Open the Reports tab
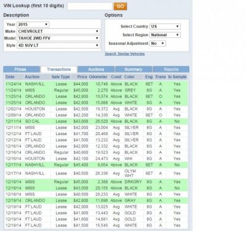246x231 pixels. coord(171,69)
